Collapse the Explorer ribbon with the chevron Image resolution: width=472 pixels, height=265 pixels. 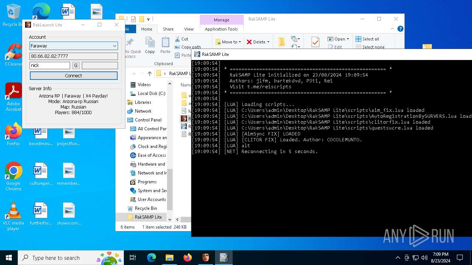392,29
